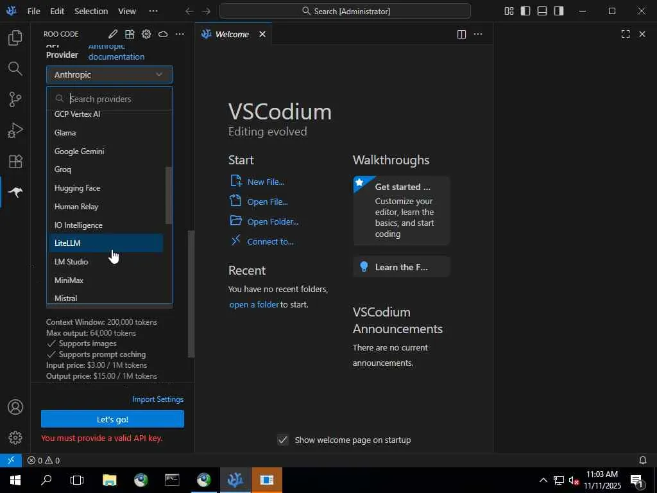Open the Roo Code marketplace icon
The image size is (657, 493).
click(x=130, y=34)
